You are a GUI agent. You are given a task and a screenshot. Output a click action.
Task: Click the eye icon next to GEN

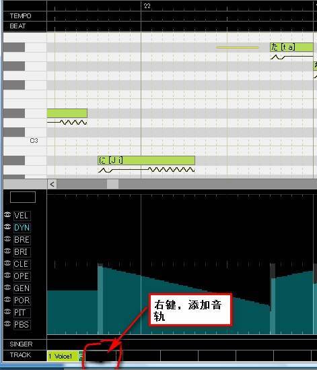(7, 287)
